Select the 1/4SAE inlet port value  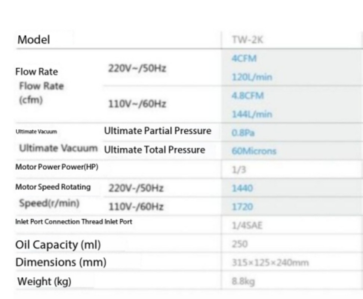(247, 225)
